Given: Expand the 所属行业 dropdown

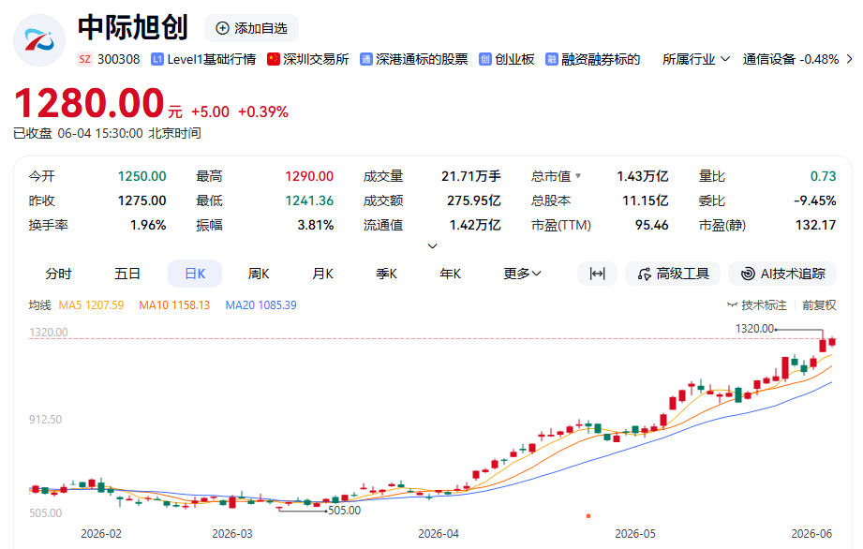Looking at the screenshot, I should (x=695, y=59).
